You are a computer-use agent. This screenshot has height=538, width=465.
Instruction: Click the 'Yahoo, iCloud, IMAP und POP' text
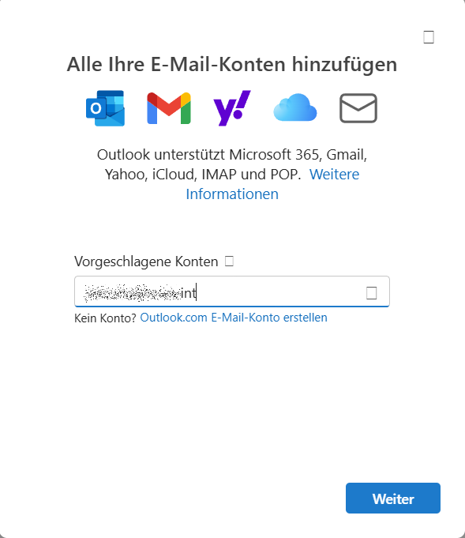(x=203, y=175)
